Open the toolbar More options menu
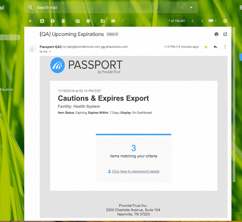The height and width of the screenshot is (222, 242). point(123,21)
